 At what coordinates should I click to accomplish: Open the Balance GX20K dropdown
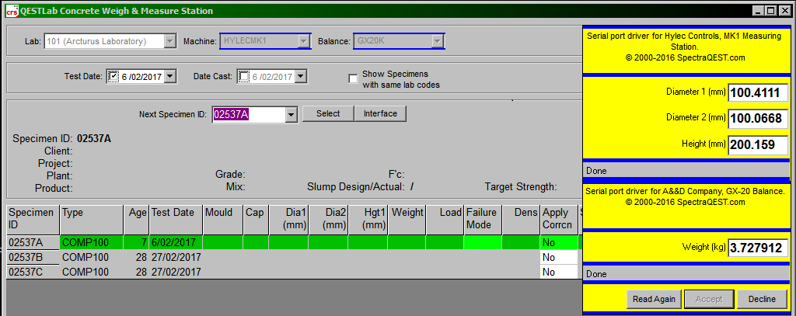(438, 41)
